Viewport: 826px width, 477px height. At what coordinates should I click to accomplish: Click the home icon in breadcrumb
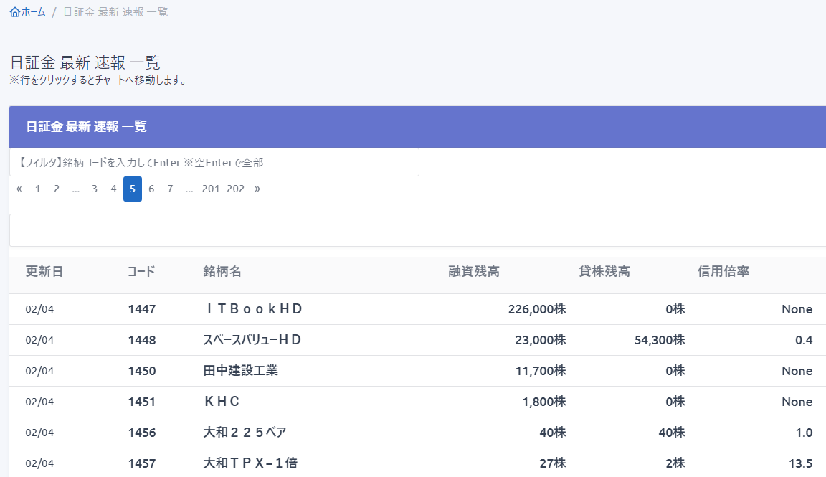(15, 12)
